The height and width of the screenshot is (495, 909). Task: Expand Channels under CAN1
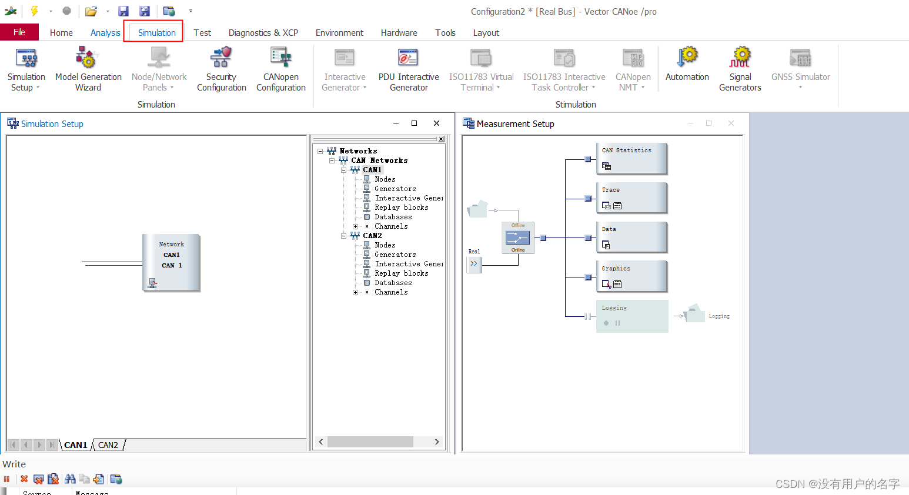tap(355, 226)
